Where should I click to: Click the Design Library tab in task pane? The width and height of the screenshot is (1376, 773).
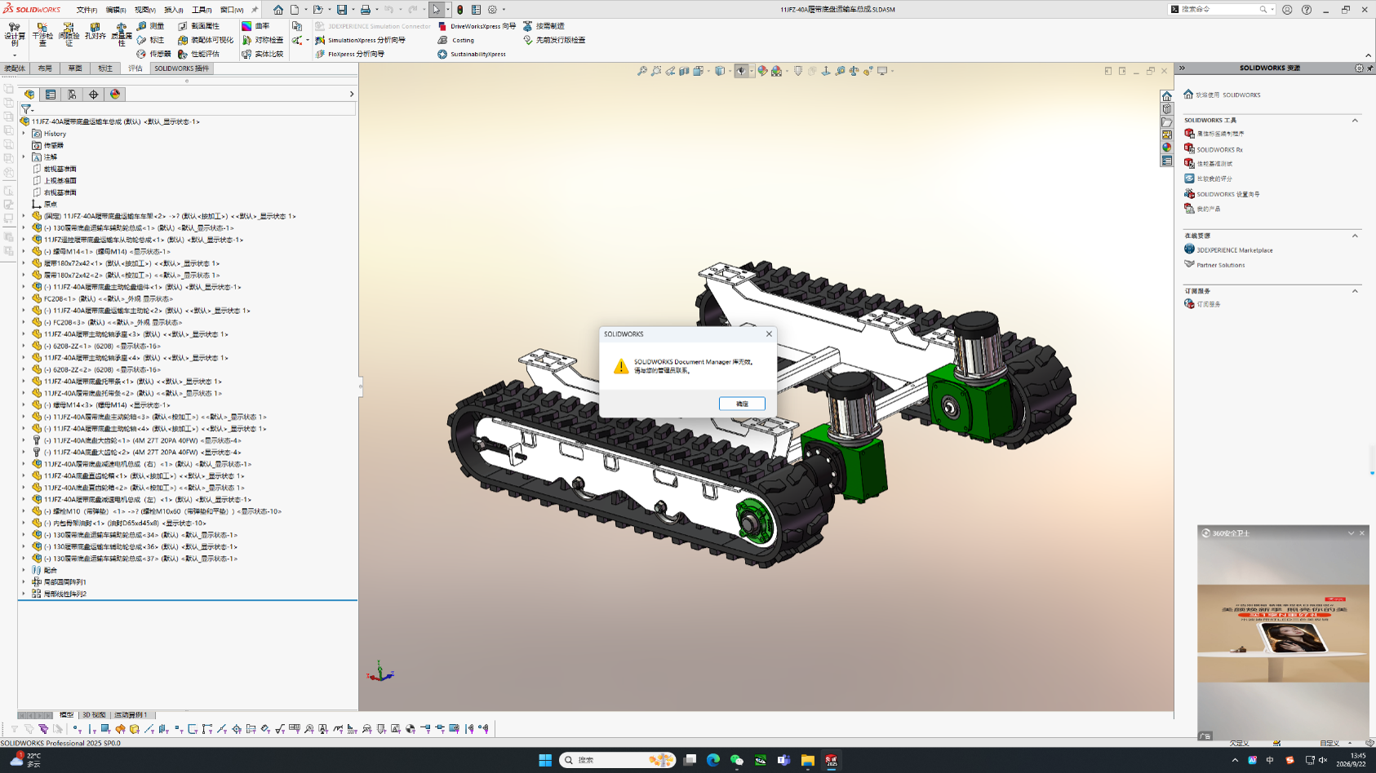pyautogui.click(x=1167, y=109)
